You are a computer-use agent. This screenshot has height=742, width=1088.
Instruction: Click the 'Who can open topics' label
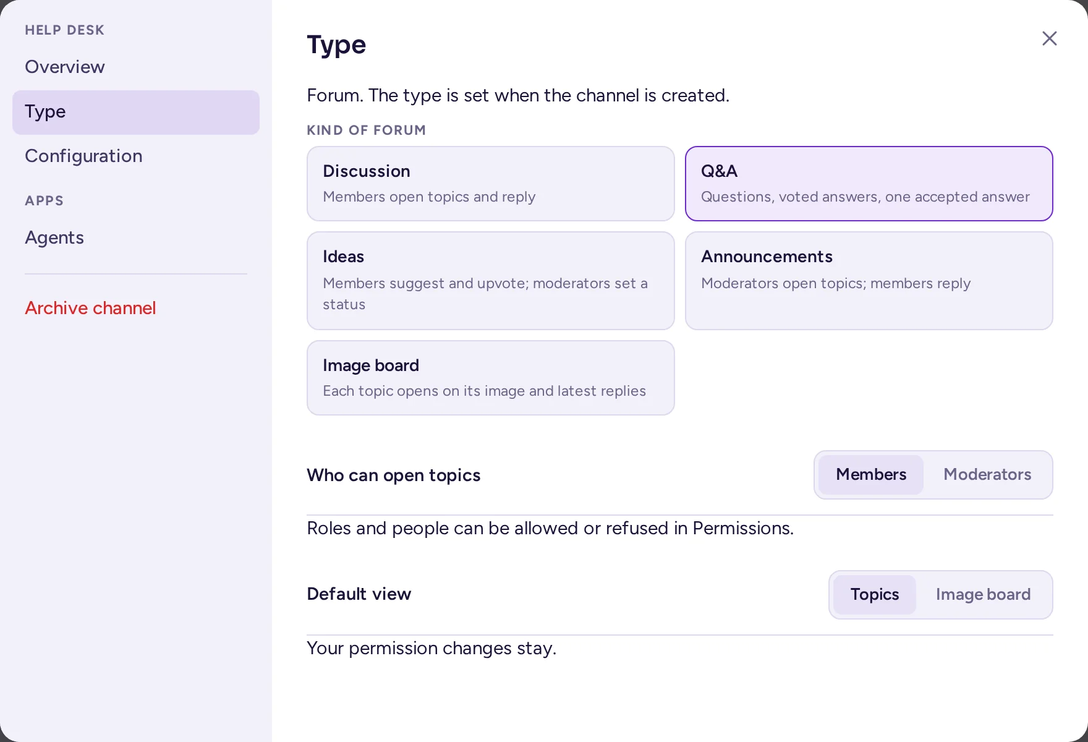pyautogui.click(x=393, y=475)
